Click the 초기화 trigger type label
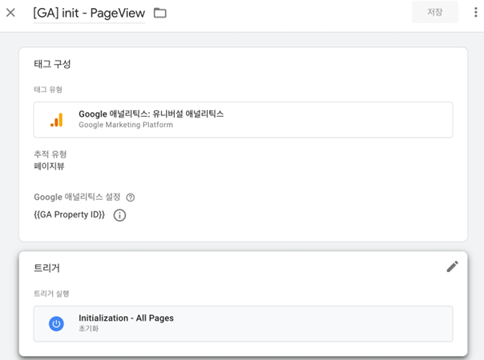484x360 pixels. point(89,329)
